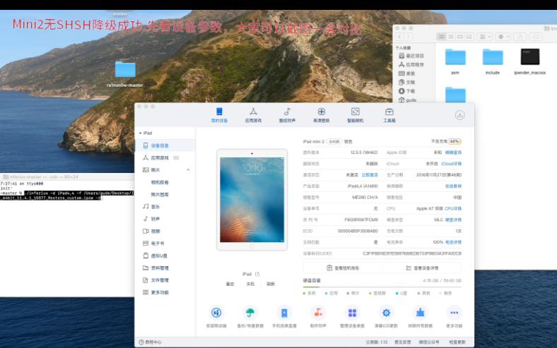Open the CPU详情 link
The height and width of the screenshot is (348, 557).
(453, 208)
